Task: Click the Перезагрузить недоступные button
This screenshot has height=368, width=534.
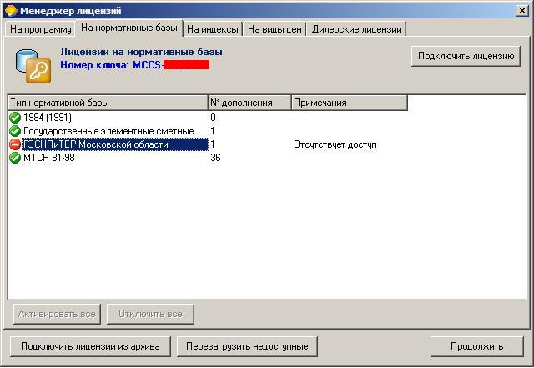Action: coord(247,346)
